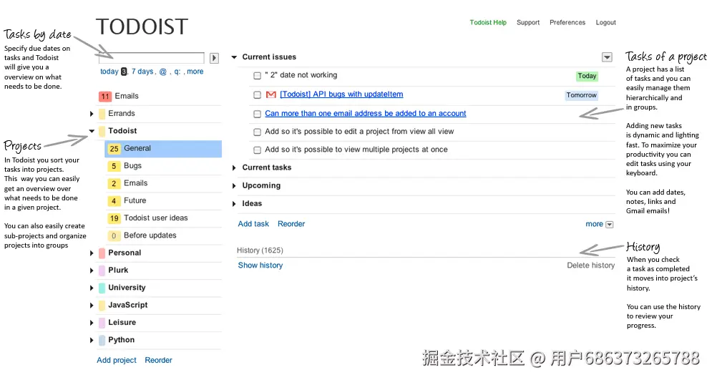This screenshot has width=712, height=380.
Task: Expand the JavaScript project
Action: tap(92, 306)
